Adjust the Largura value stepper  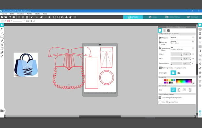pos(191,54)
